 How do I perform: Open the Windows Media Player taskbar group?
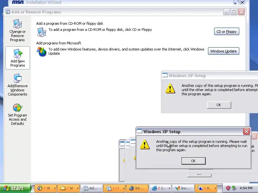click(46, 188)
